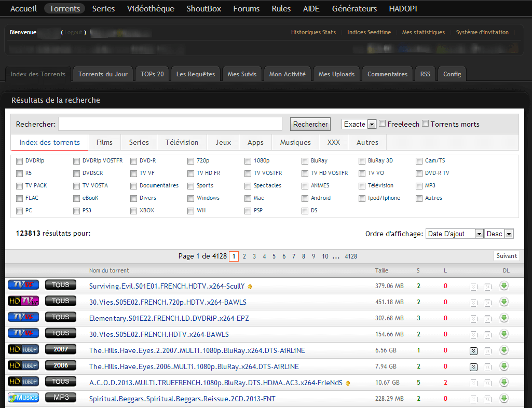
Task: Check the BluRay 3D category filter
Action: [362, 161]
